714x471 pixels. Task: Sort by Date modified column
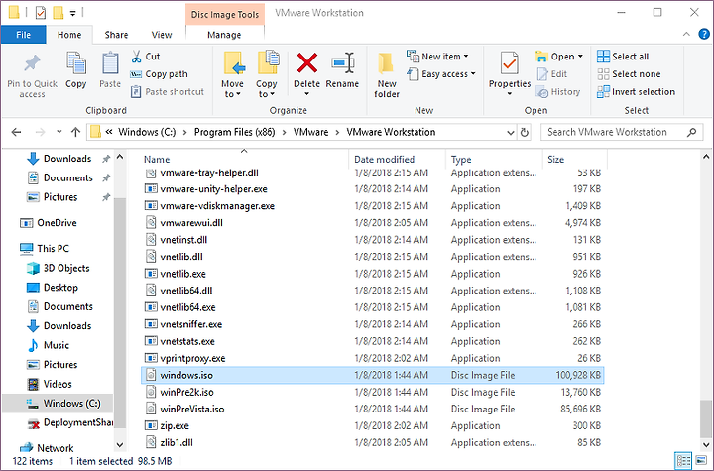tap(385, 160)
